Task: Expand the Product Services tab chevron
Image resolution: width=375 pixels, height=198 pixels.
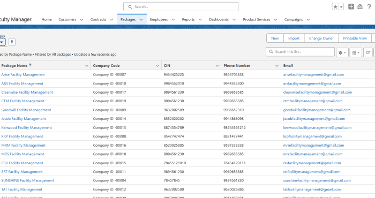Action: (x=275, y=20)
